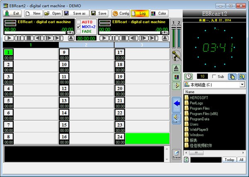Choose Save as in the toolbar

[76, 14]
